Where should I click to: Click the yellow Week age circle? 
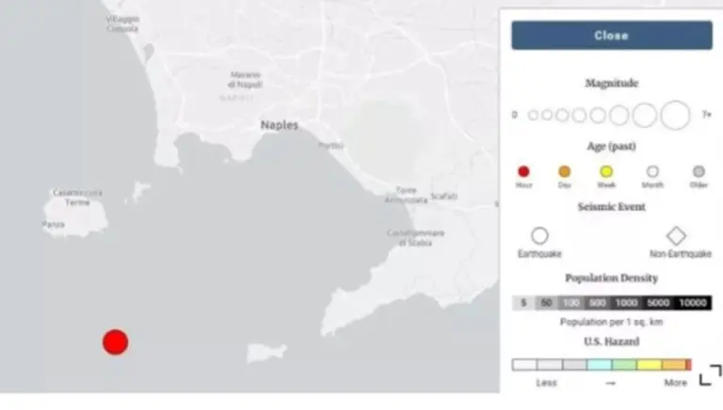pyautogui.click(x=606, y=172)
